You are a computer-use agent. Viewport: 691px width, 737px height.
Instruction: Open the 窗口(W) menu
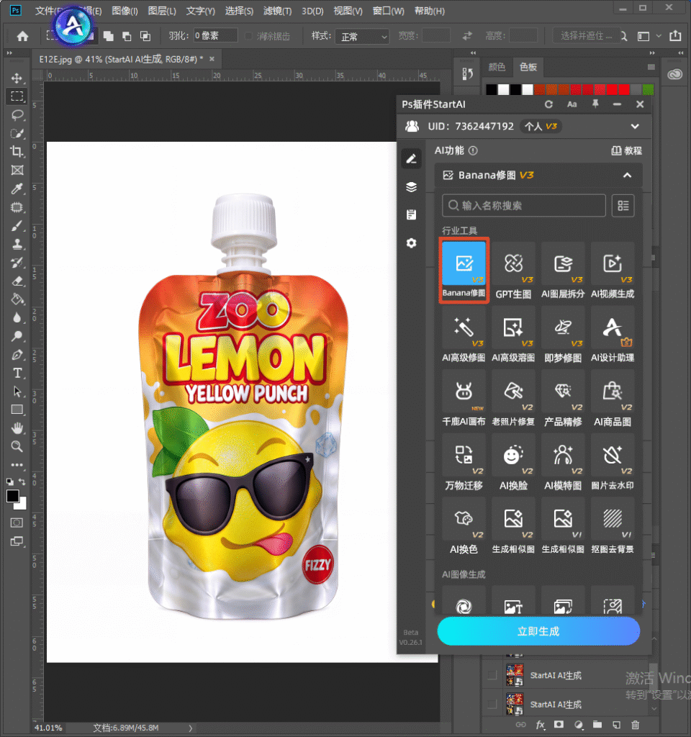point(388,11)
